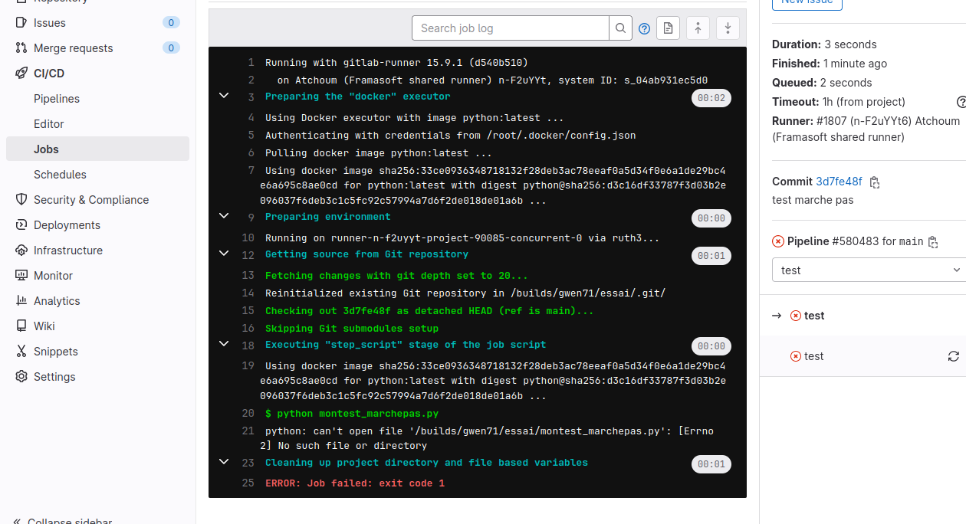Screen dimensions: 966x524
Task: Copy the pipeline branch name main
Action: click(x=933, y=242)
